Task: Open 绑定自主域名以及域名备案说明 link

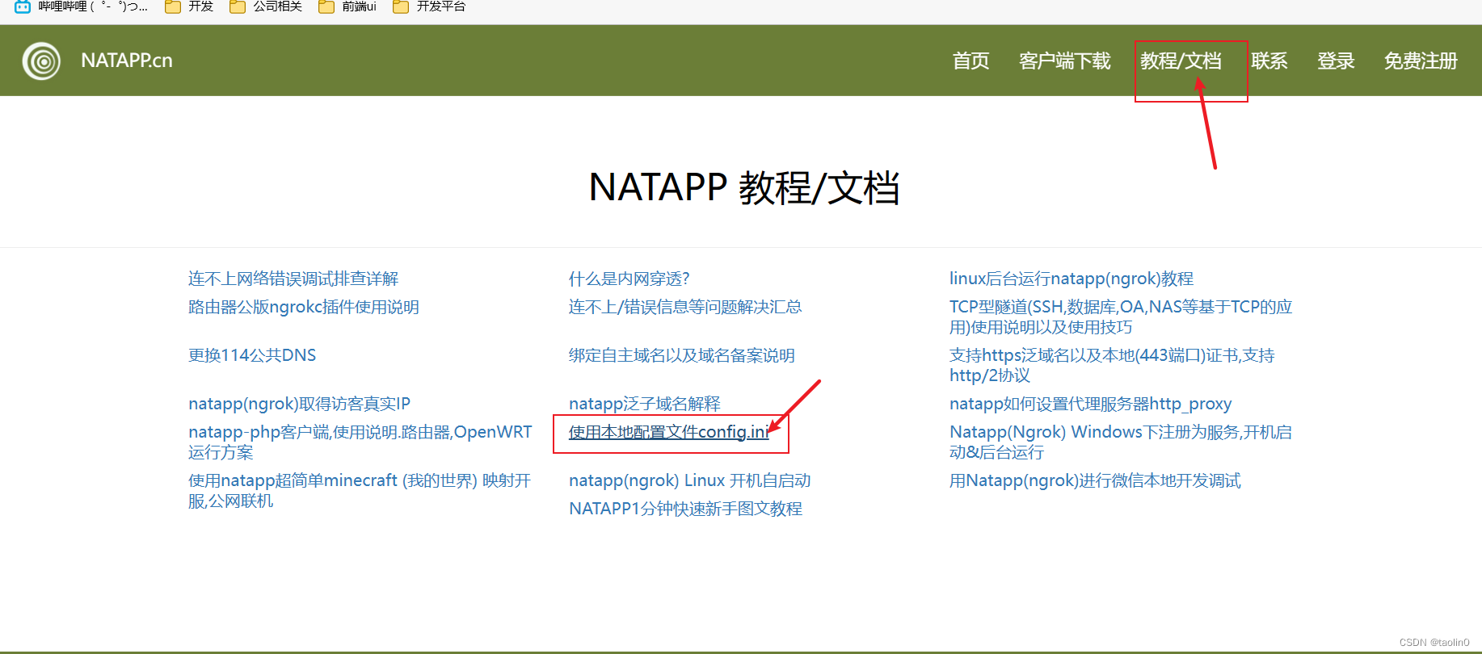Action: tap(682, 355)
